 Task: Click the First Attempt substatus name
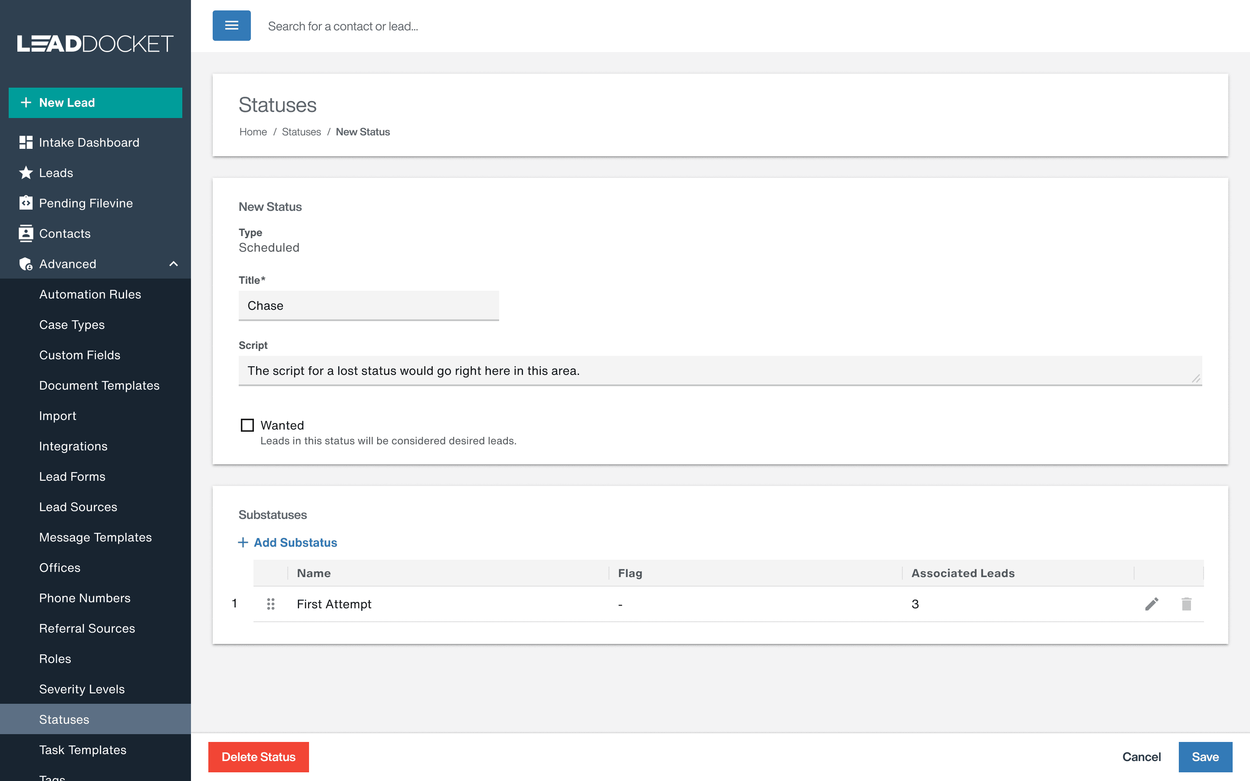tap(334, 604)
